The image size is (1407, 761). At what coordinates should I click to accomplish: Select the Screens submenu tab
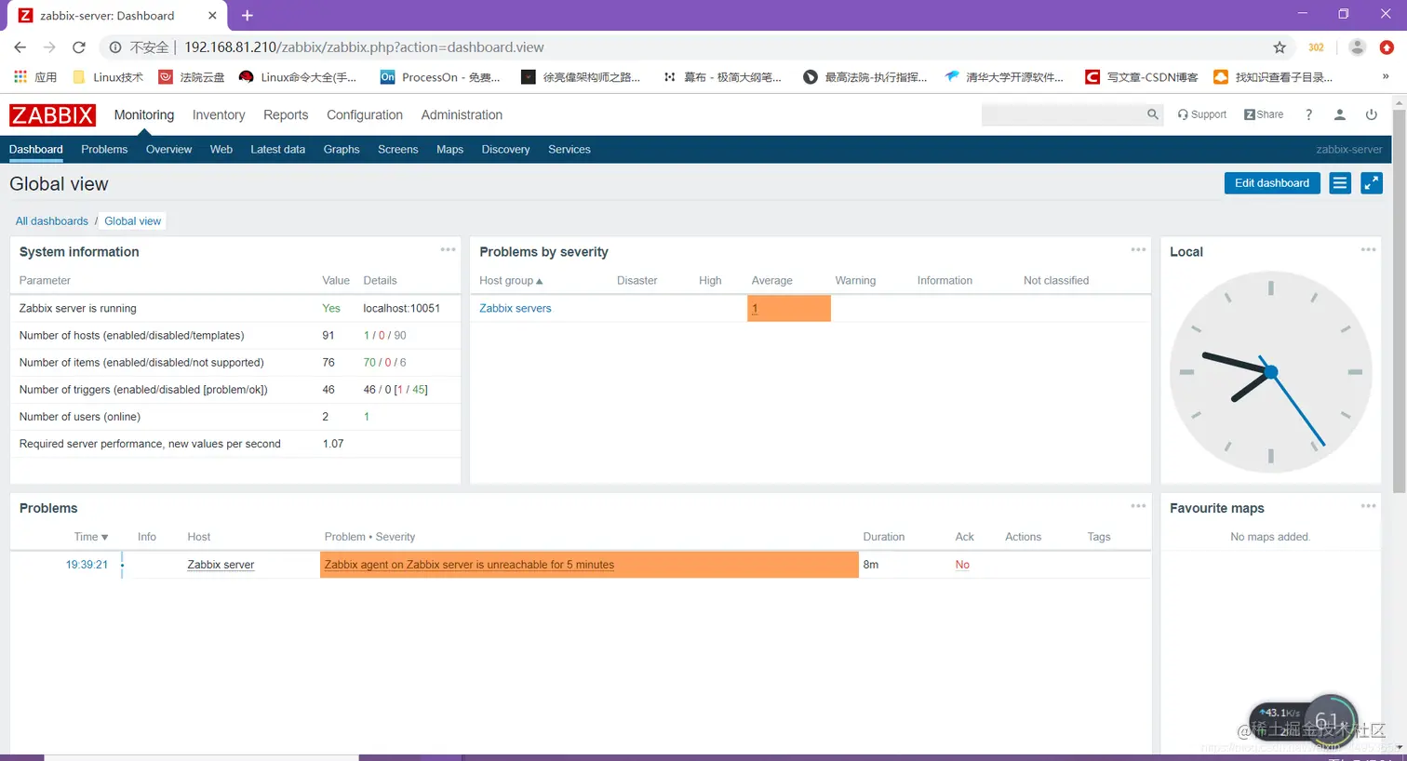click(x=397, y=149)
